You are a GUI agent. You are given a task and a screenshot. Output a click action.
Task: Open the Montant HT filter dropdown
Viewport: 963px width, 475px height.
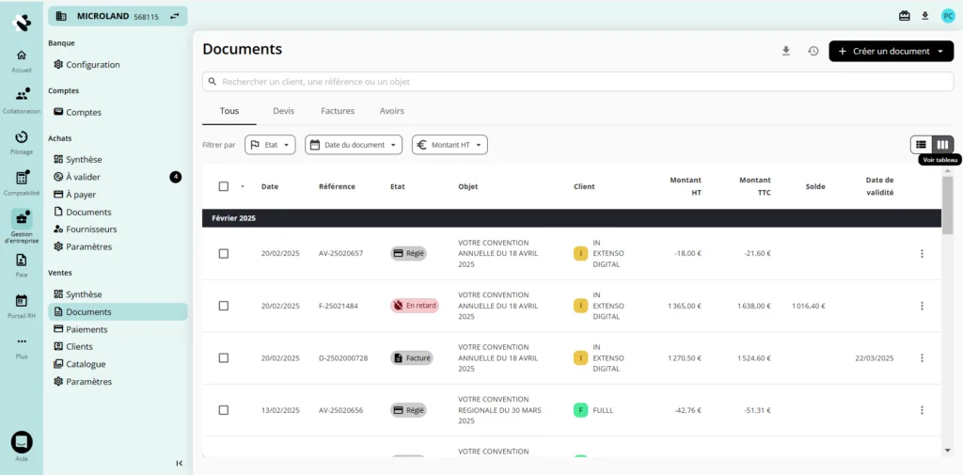[x=450, y=145]
